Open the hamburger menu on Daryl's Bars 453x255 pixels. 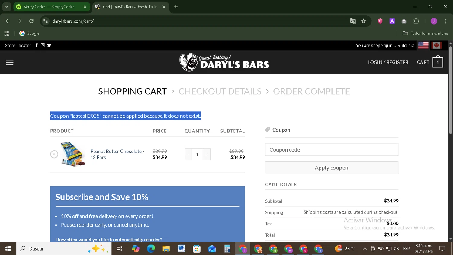click(x=10, y=63)
